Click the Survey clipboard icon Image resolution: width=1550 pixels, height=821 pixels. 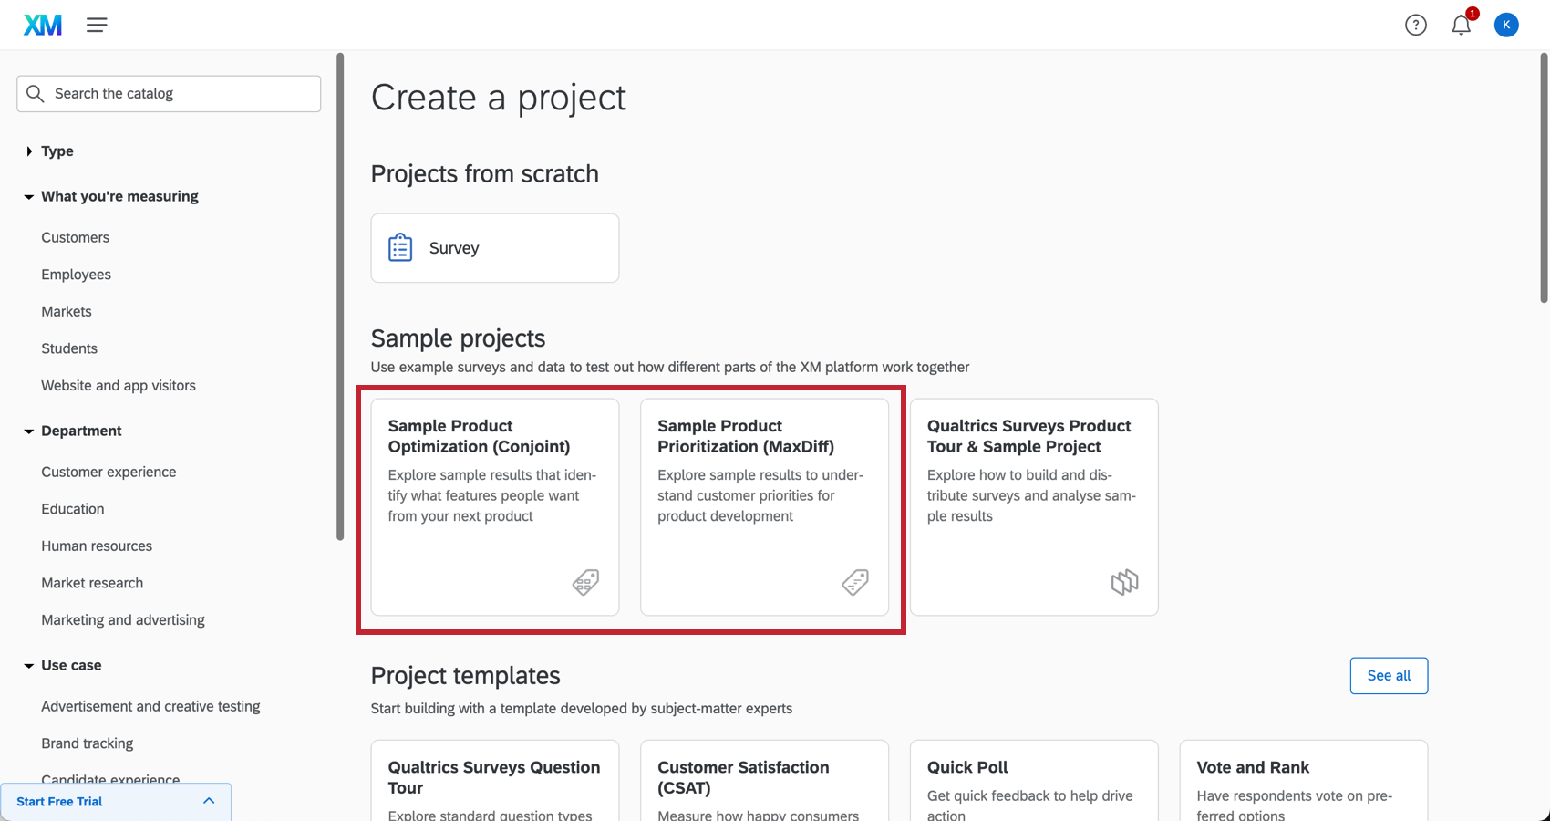point(399,246)
